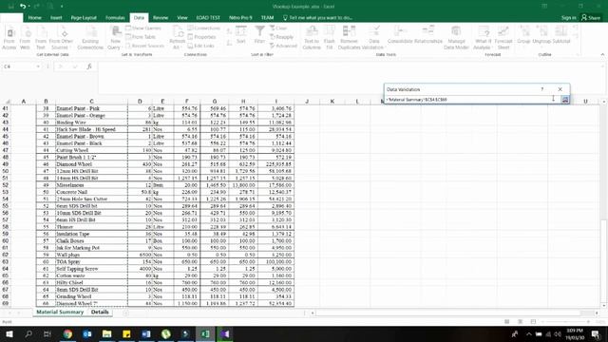Click the insert function fx icon
Image resolution: width=608 pixels, height=342 pixels.
coord(89,66)
